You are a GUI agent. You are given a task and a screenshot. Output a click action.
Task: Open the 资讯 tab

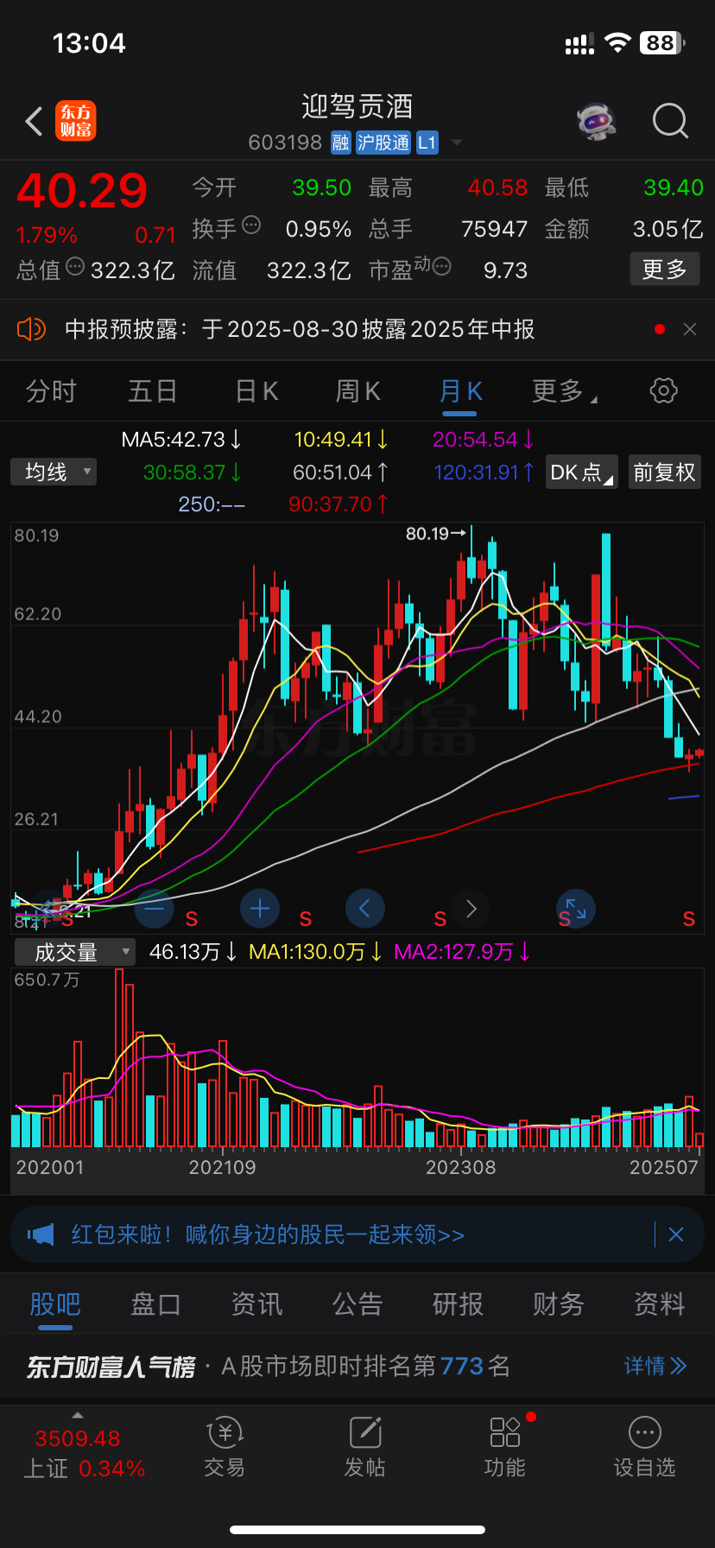click(256, 1304)
